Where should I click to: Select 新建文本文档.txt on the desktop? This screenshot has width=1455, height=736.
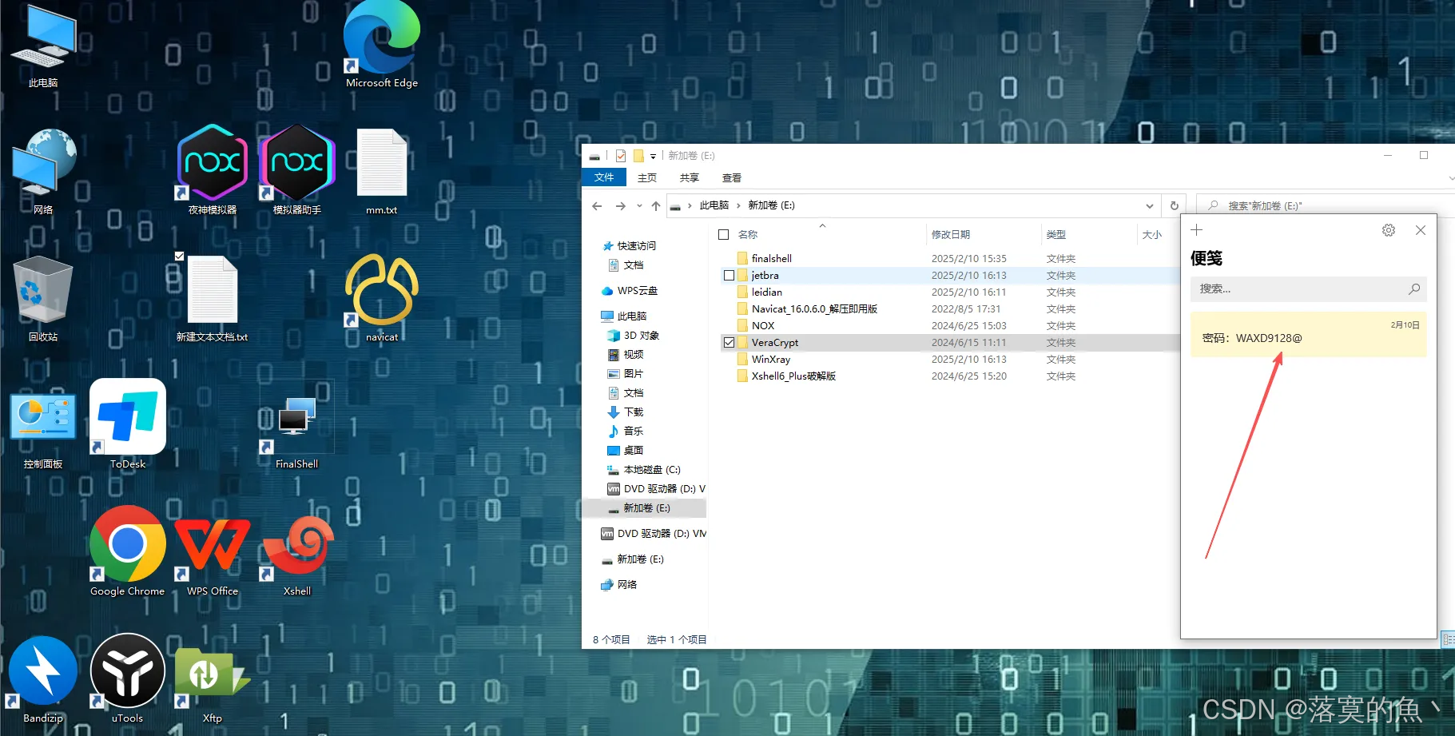pos(213,299)
